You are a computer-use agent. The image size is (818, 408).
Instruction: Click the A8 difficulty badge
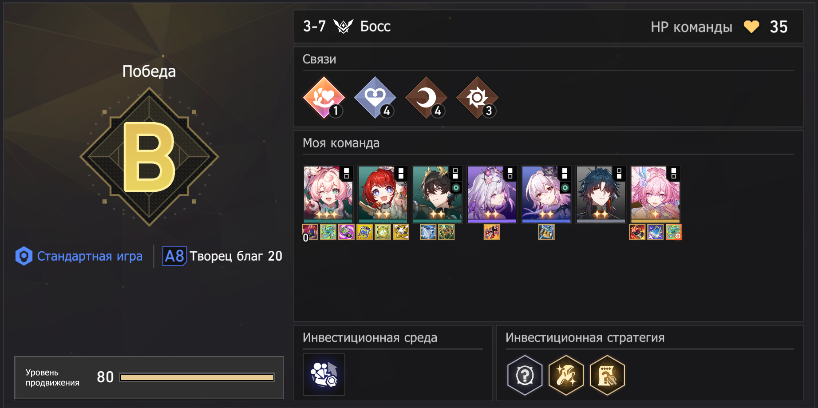pyautogui.click(x=174, y=256)
